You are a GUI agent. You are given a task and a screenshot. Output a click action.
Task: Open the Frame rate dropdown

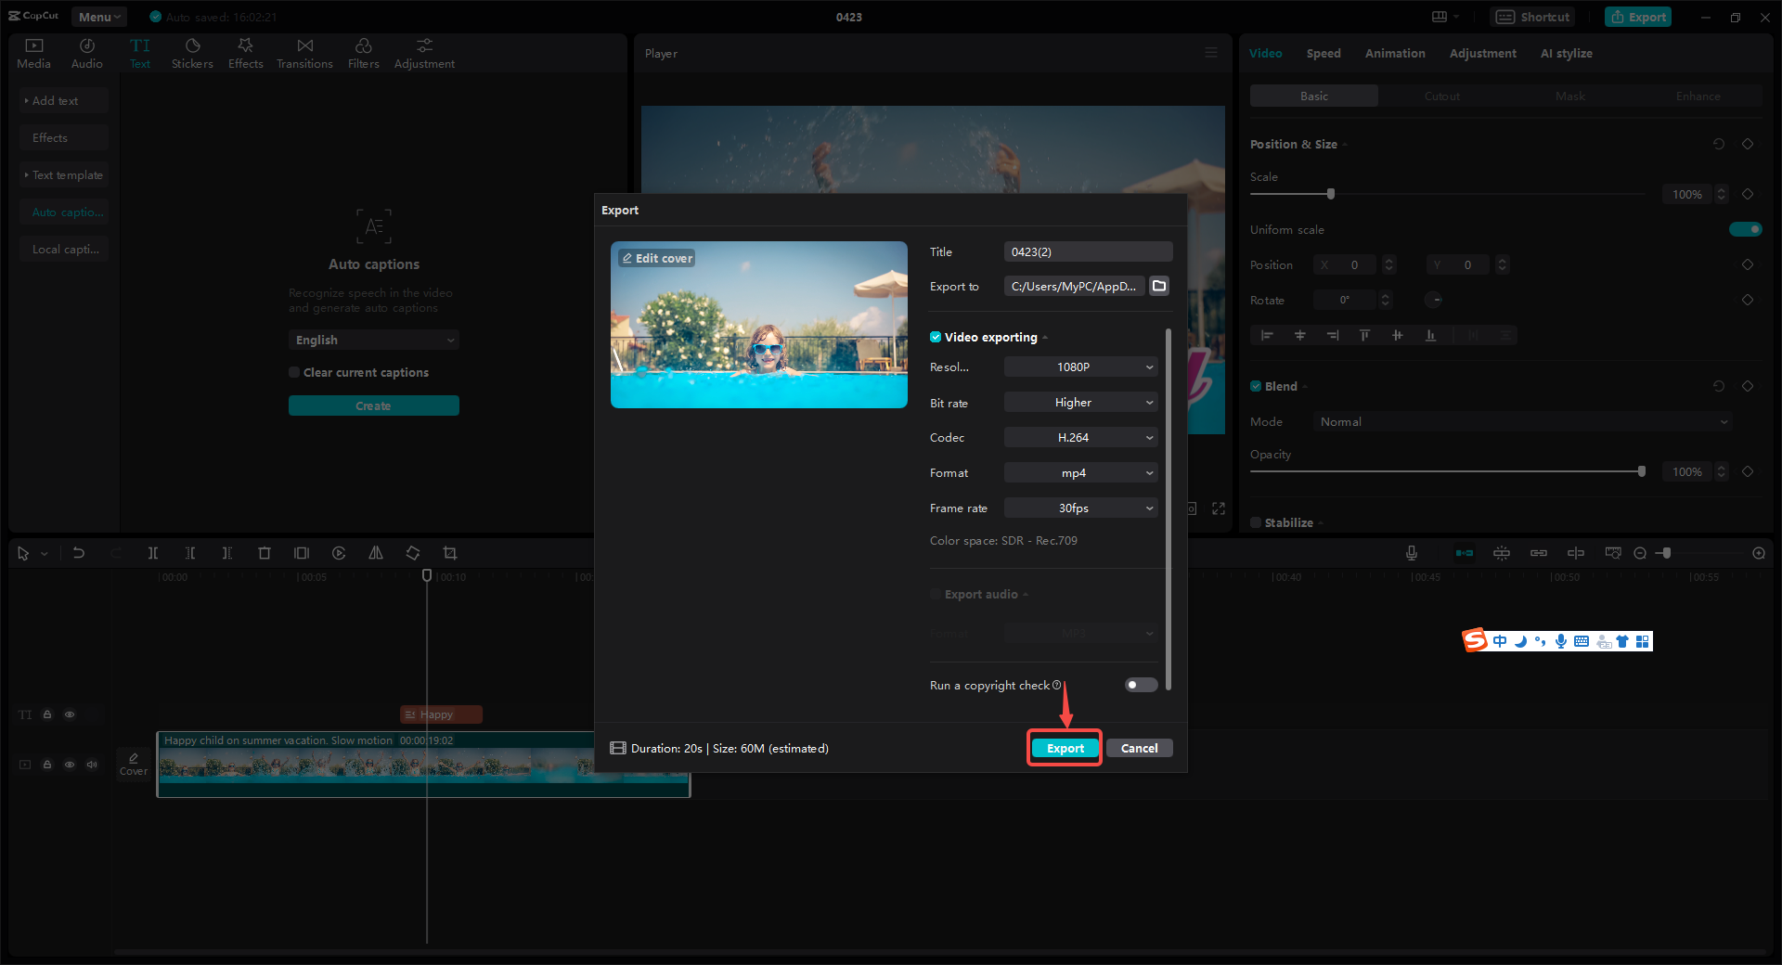(1079, 508)
